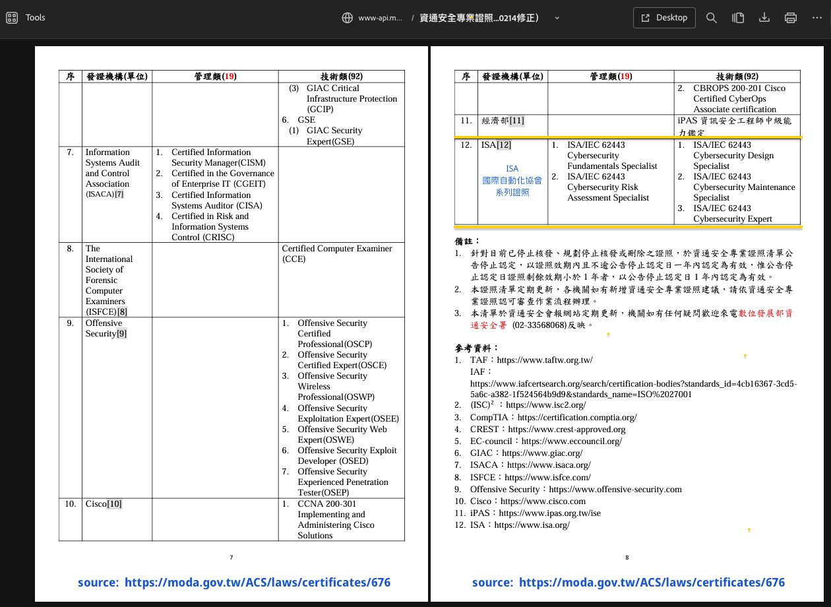Click the Desktop open-in-app button
The height and width of the screenshot is (607, 831).
coord(664,18)
